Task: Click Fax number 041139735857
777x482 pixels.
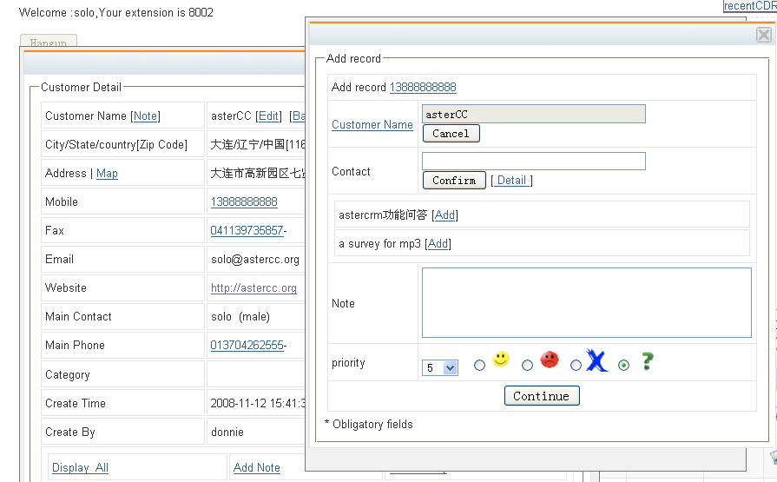Action: point(247,231)
